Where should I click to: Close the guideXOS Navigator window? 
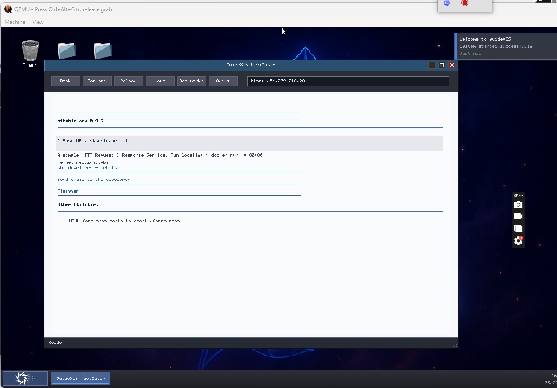point(452,65)
